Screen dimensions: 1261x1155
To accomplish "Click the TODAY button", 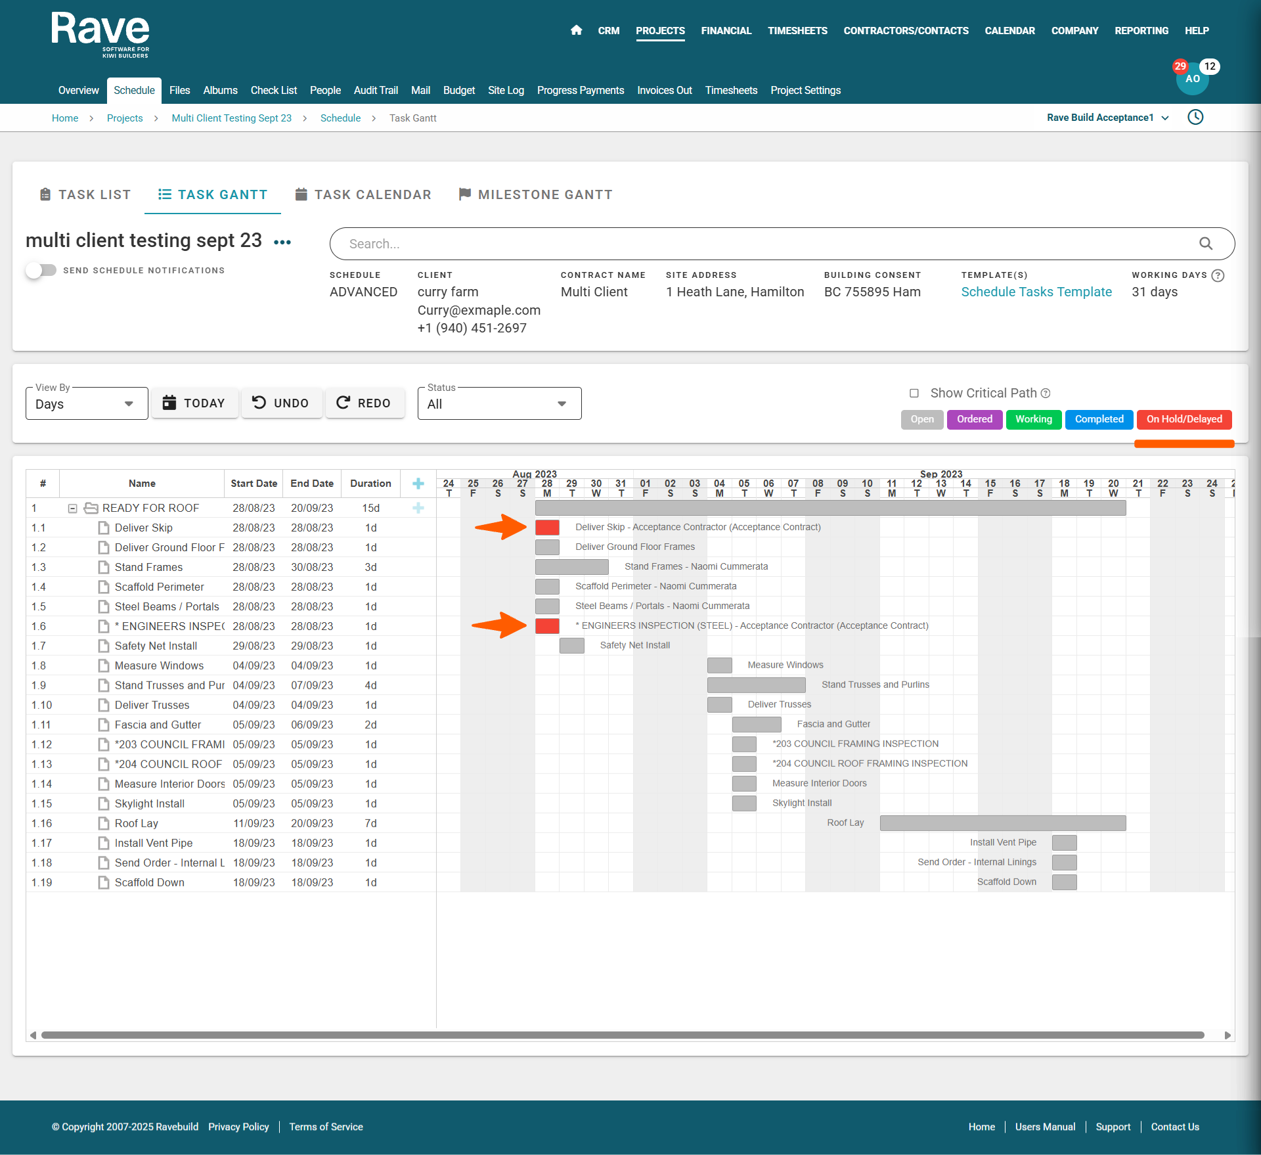I will point(194,403).
